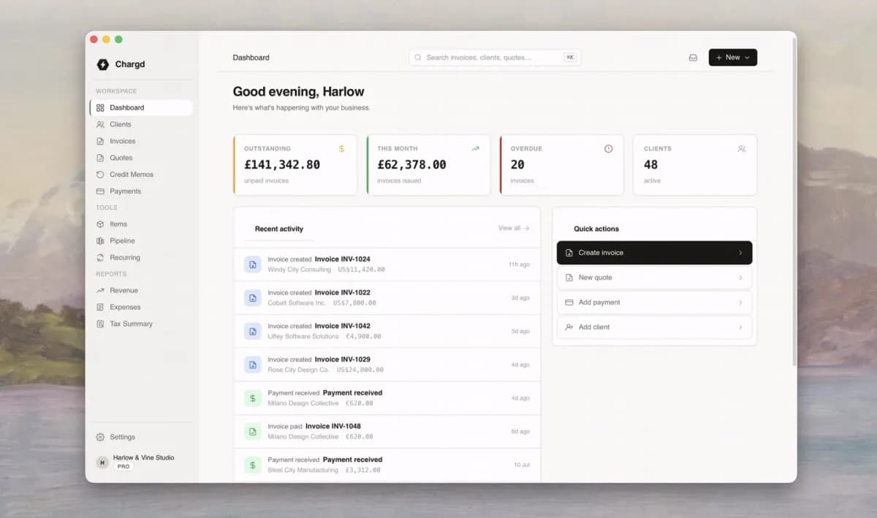The height and width of the screenshot is (518, 877).
Task: Click the 11h ago timestamp
Action: 519,264
